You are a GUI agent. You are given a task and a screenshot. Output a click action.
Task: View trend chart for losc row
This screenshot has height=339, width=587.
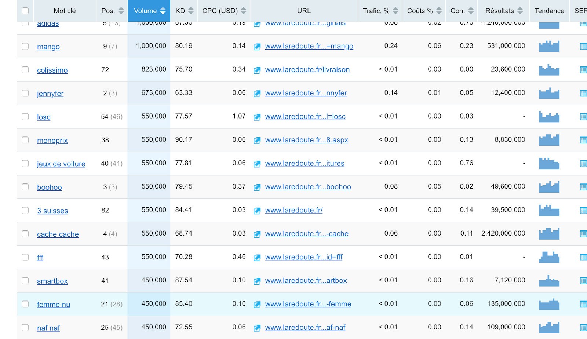pyautogui.click(x=549, y=117)
